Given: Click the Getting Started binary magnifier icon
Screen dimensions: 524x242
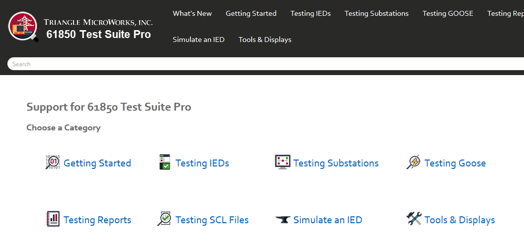Looking at the screenshot, I should 53,162.
